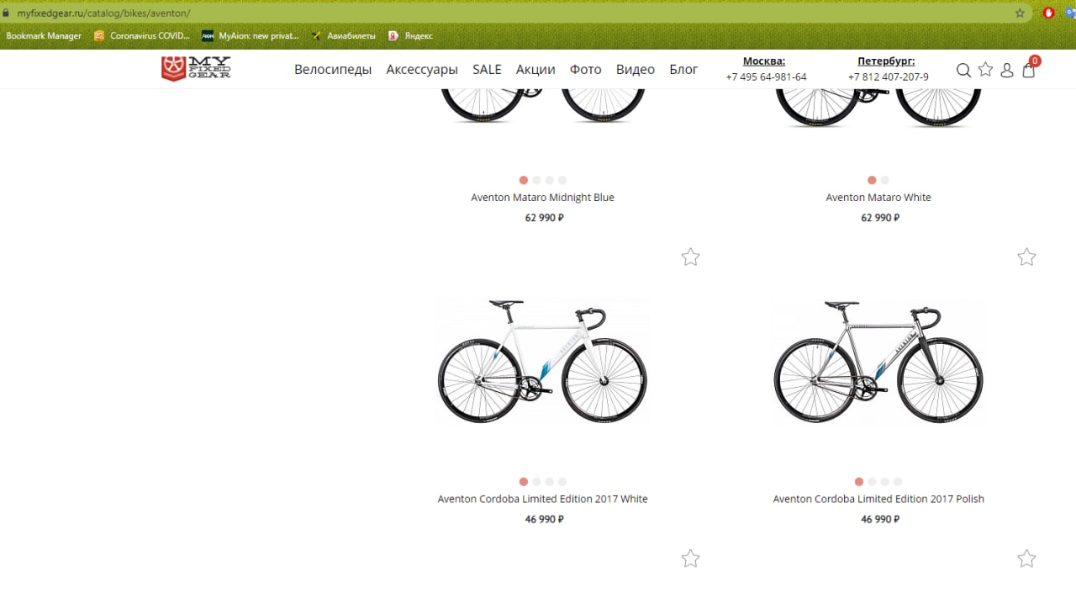Viewport: 1076px width, 593px height.
Task: Add Aventon Cordoba Limited Edition 2017 Polish to favorites
Action: 1026,257
